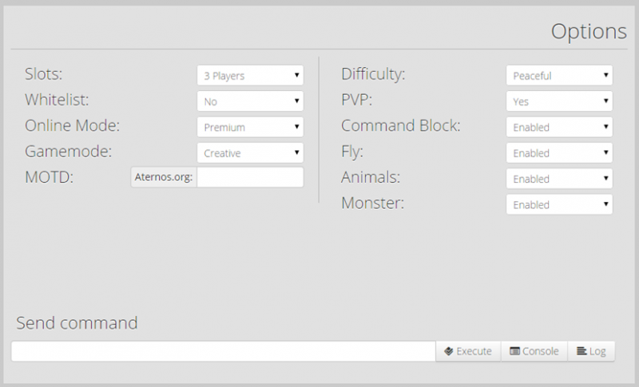
Task: Click the MOTD text field
Action: 250,177
